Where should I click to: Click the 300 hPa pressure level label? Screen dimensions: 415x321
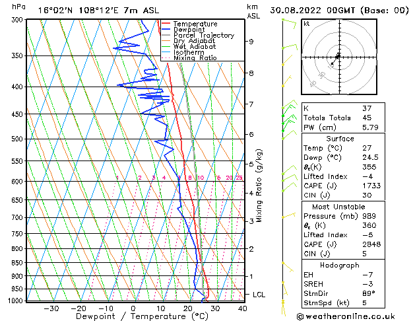tap(18, 20)
